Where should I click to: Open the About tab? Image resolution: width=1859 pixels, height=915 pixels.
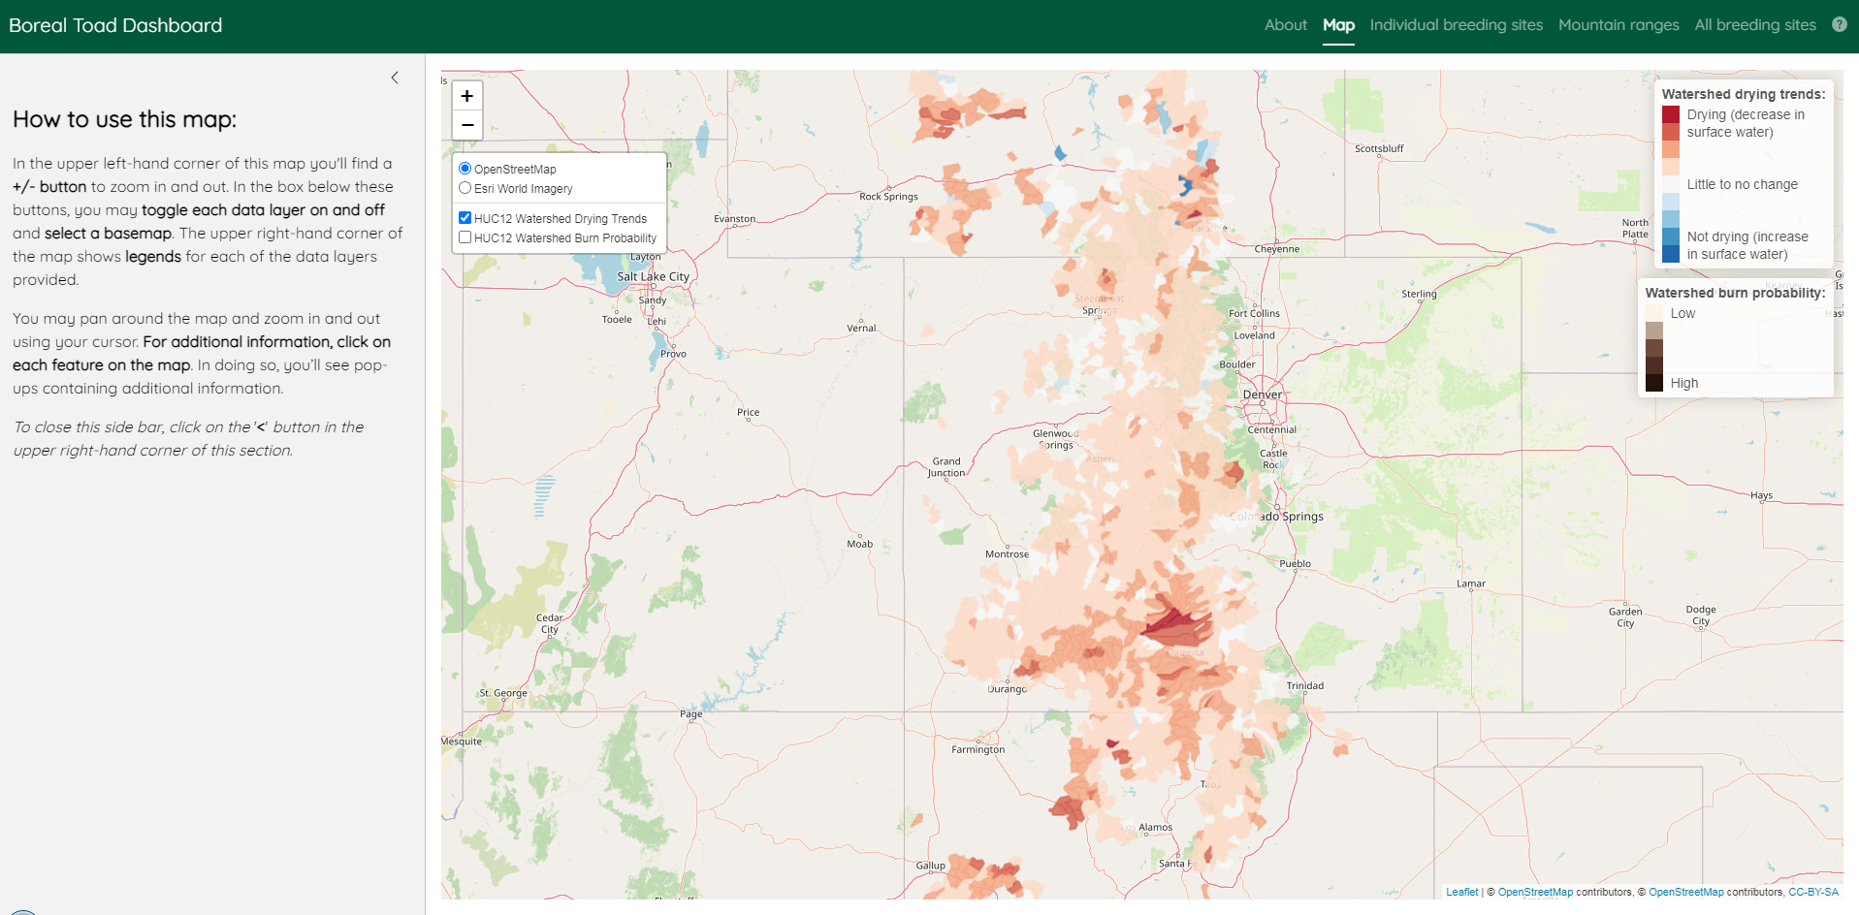point(1285,25)
